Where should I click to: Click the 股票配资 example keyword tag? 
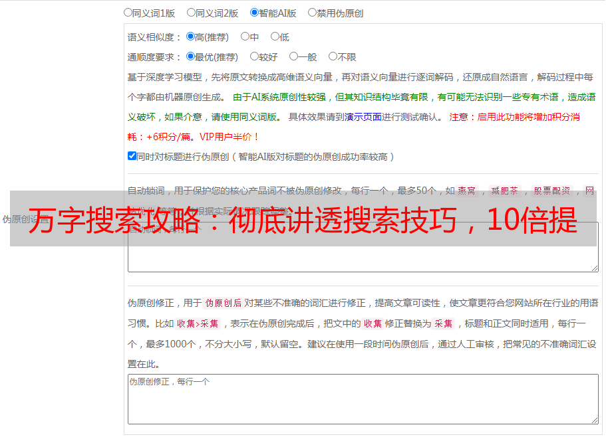point(552,191)
